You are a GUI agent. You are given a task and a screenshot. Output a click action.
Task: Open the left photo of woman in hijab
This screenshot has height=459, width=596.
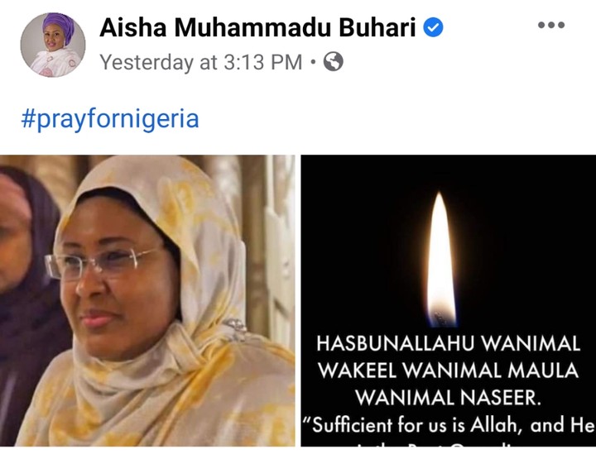(147, 300)
